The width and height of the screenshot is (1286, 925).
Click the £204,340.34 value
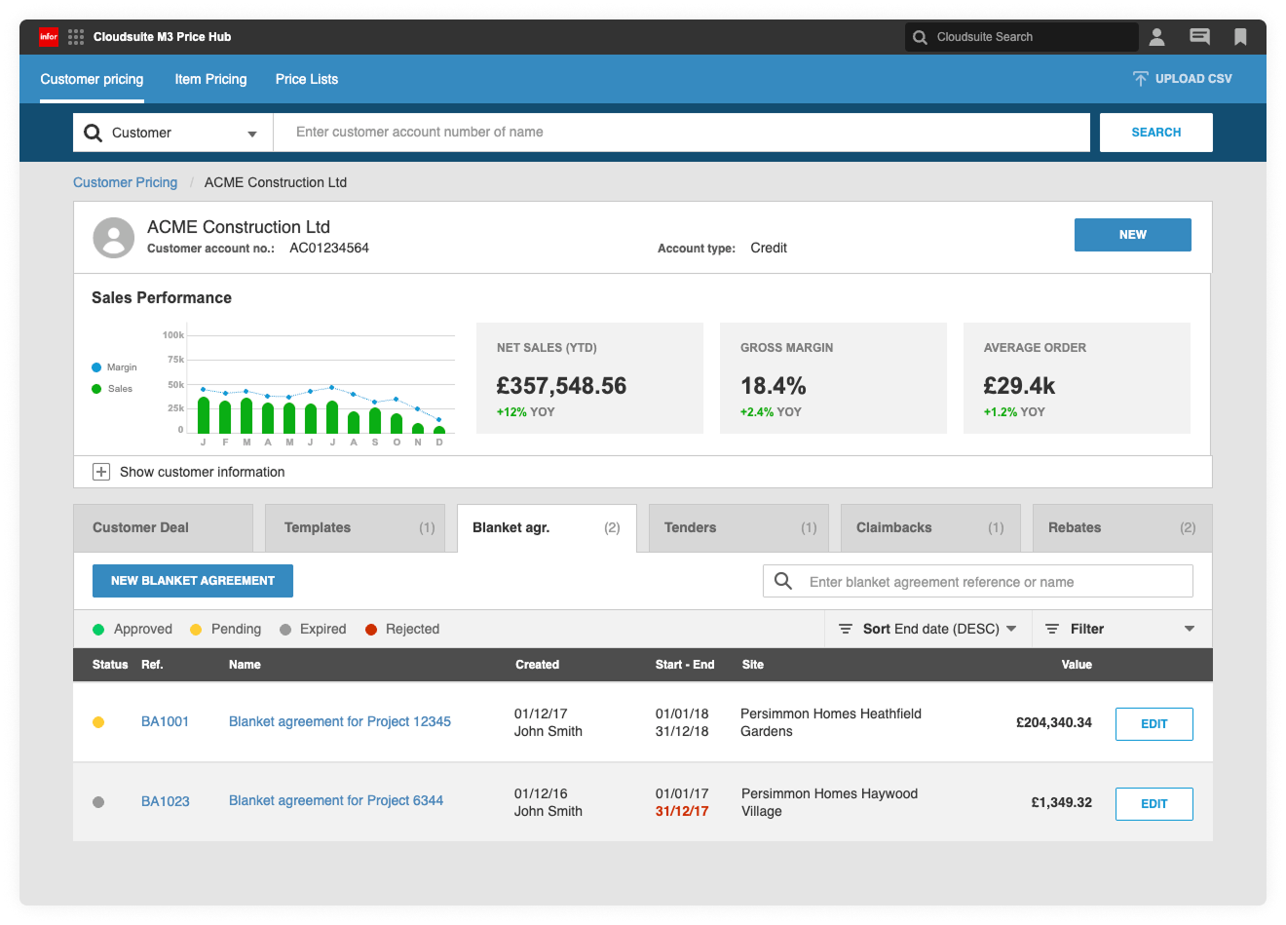[x=1054, y=723]
